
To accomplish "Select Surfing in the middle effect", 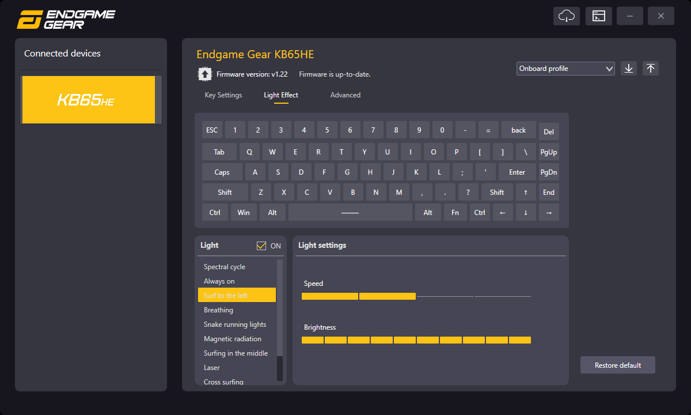I will (237, 353).
